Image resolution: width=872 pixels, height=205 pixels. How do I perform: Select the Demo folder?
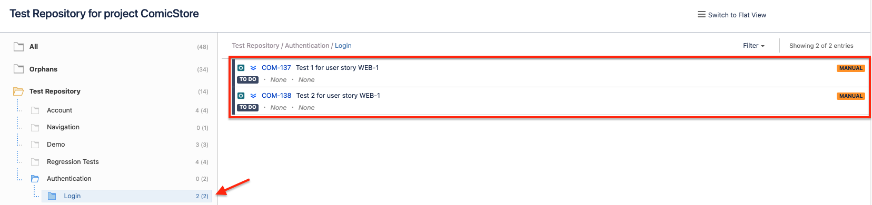click(x=56, y=145)
